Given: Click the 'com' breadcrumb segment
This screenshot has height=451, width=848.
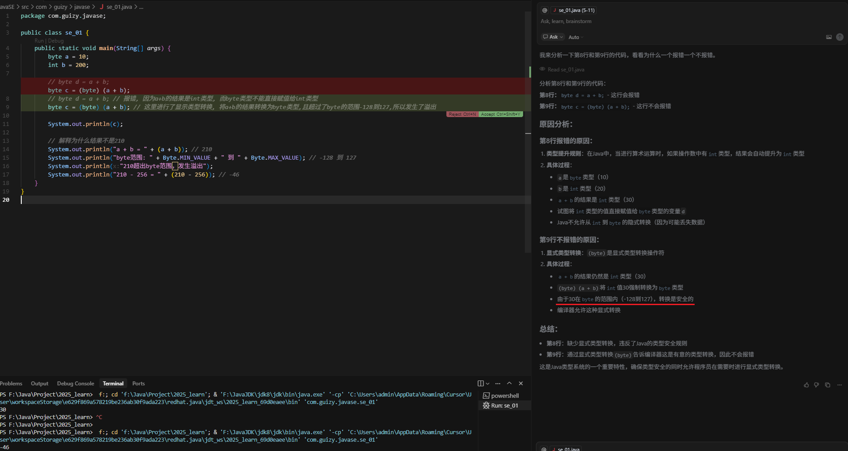Looking at the screenshot, I should point(41,7).
